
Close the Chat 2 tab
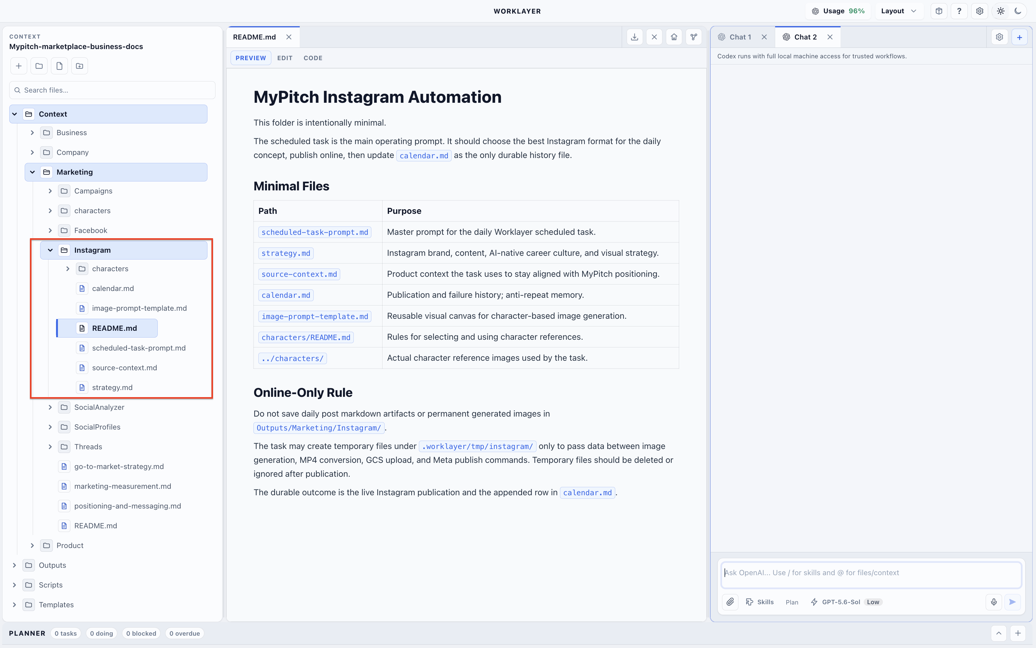point(830,37)
